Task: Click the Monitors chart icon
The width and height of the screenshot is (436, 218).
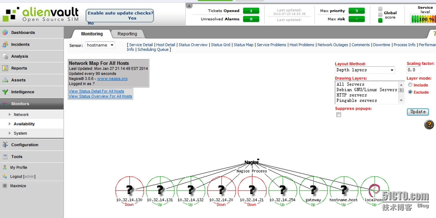Action: pyautogui.click(x=5, y=104)
